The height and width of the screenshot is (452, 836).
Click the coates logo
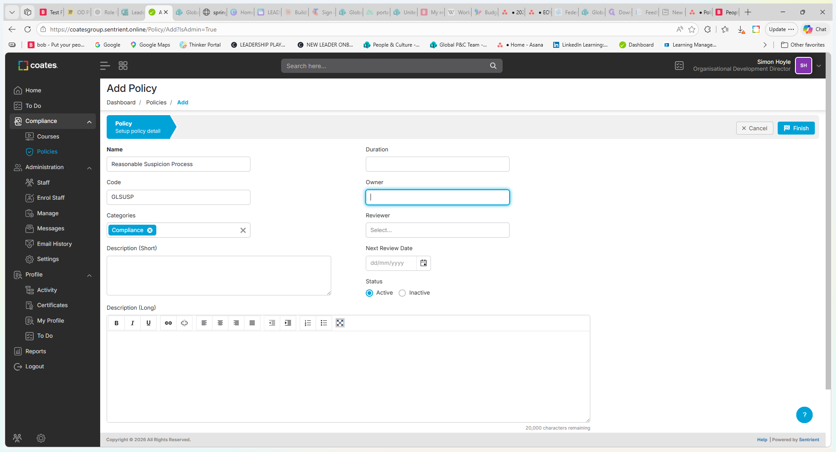pos(38,66)
